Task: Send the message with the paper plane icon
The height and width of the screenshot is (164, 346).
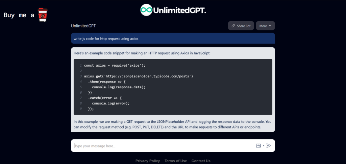Action: coord(269,146)
